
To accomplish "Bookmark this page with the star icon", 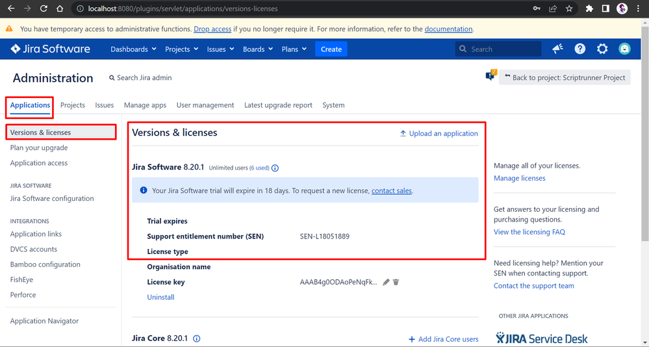I will (569, 8).
